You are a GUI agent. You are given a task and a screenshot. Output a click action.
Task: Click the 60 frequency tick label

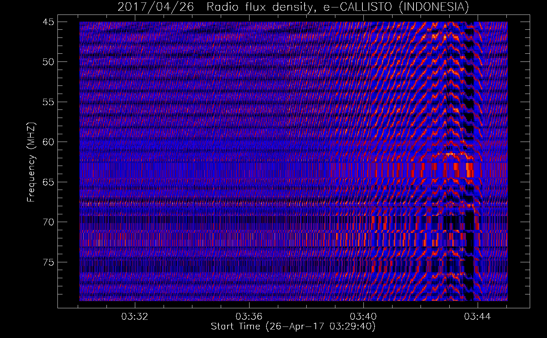click(48, 142)
